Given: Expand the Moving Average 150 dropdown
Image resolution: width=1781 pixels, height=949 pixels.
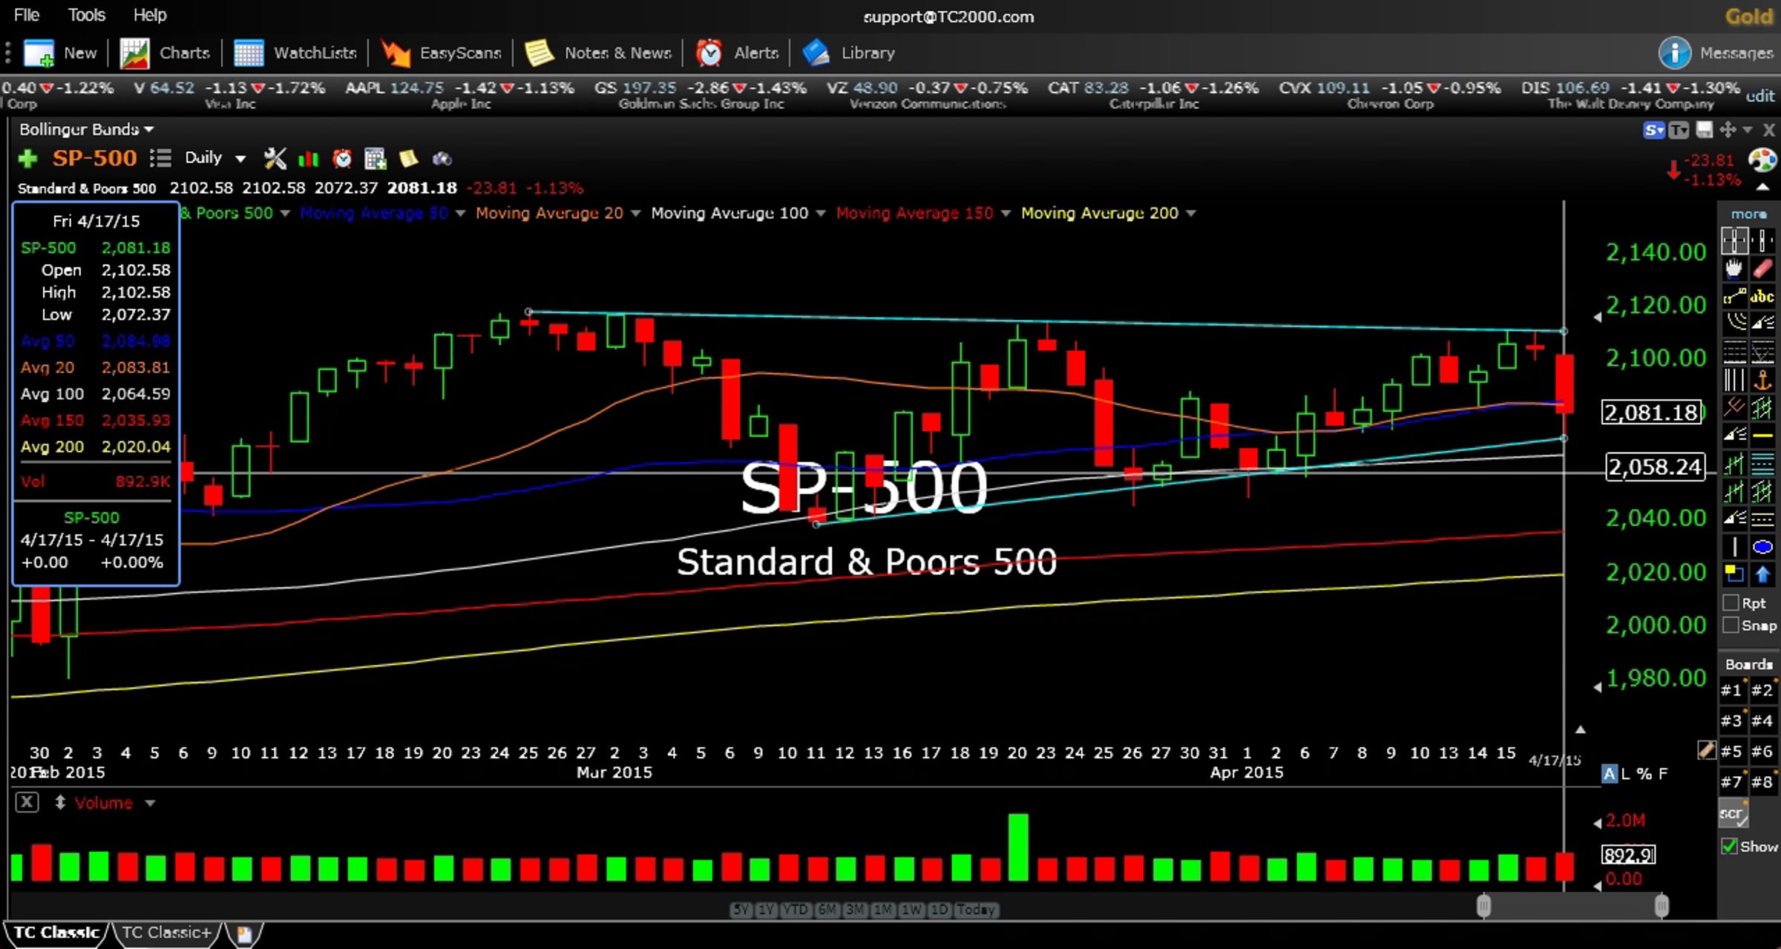Looking at the screenshot, I should pyautogui.click(x=1006, y=214).
